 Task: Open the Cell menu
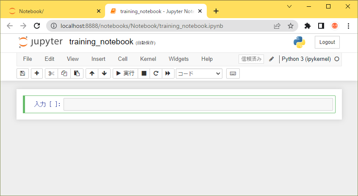point(122,59)
